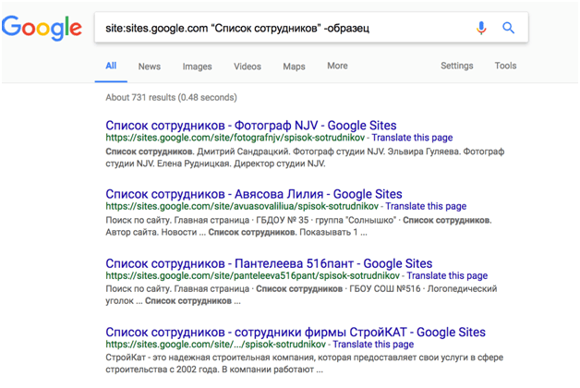Switch to the News tab
The height and width of the screenshot is (388, 580).
tap(149, 67)
